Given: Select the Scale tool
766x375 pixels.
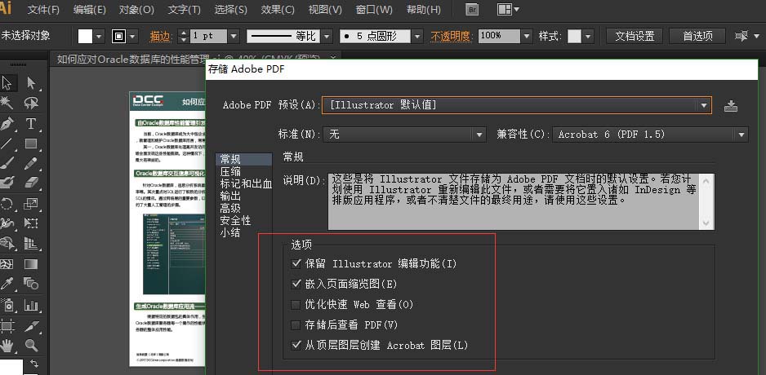Looking at the screenshot, I should click(31, 203).
